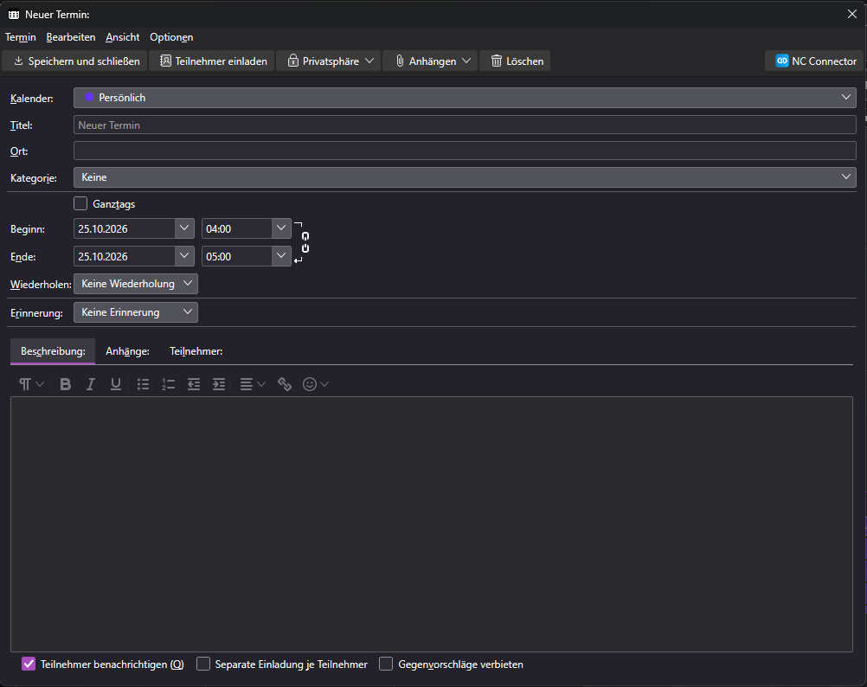
Task: Toggle italic formatting in description editor
Action: point(90,384)
